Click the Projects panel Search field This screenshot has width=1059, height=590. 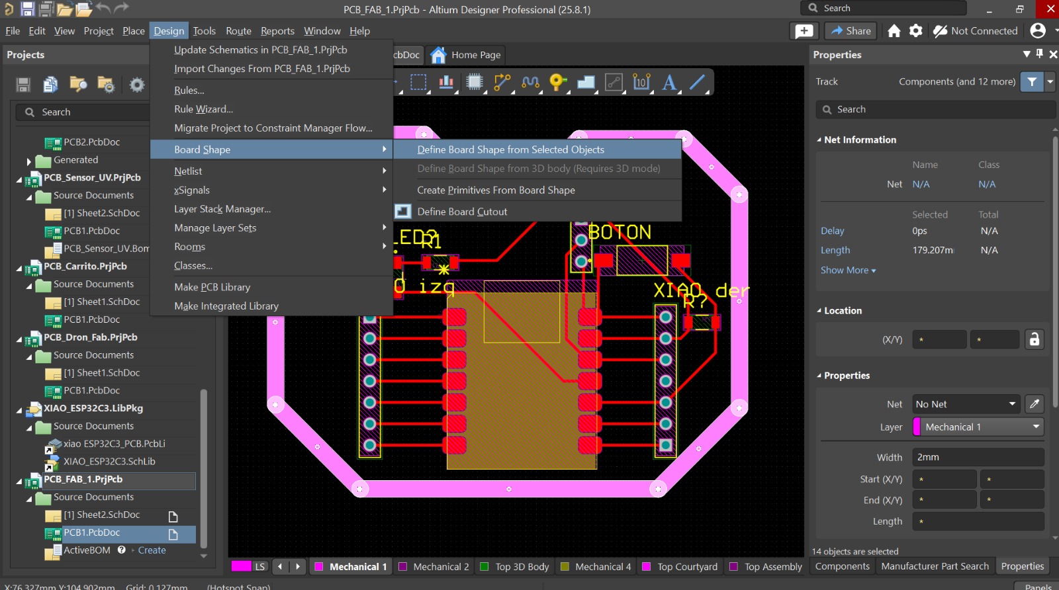[83, 112]
